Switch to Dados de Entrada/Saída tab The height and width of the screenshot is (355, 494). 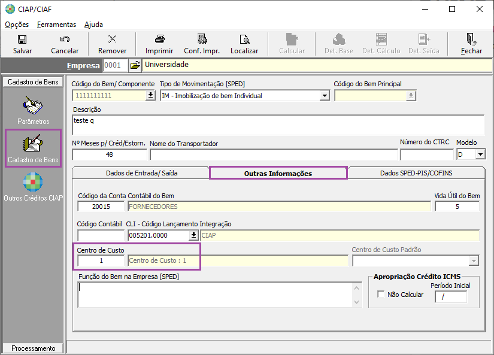(x=141, y=173)
